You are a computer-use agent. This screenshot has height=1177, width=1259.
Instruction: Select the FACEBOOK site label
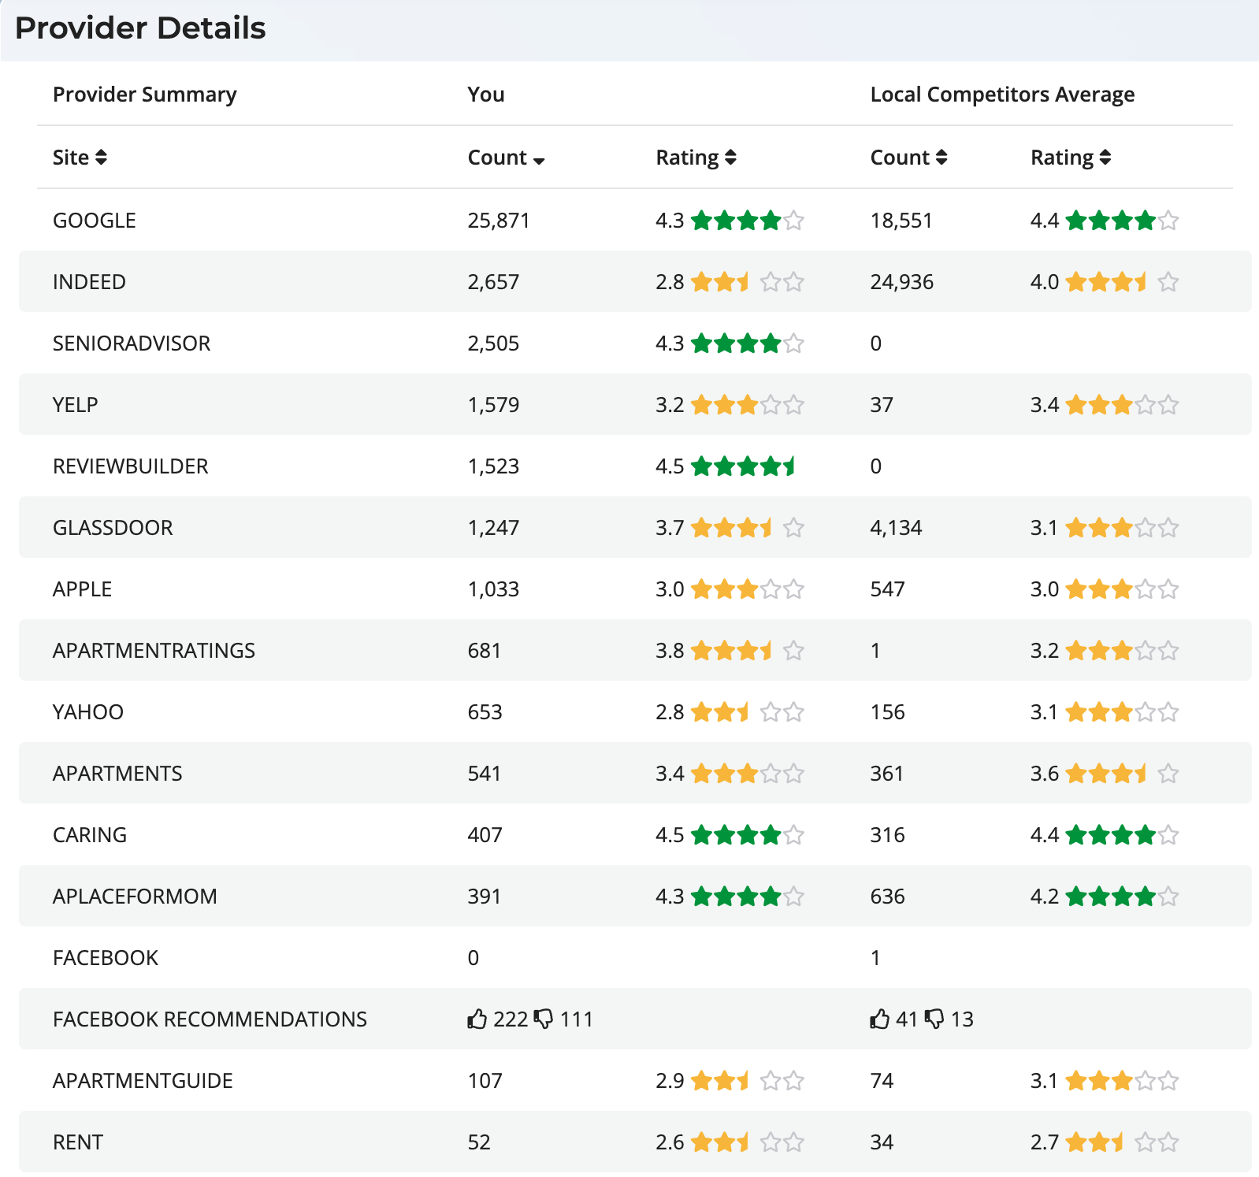tap(106, 958)
